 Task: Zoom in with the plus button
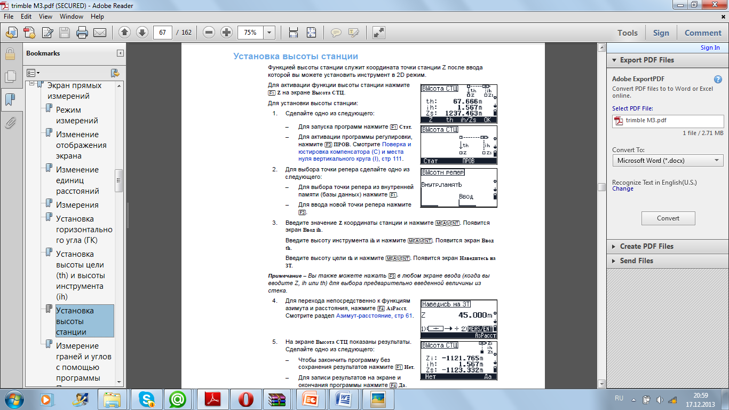(226, 33)
